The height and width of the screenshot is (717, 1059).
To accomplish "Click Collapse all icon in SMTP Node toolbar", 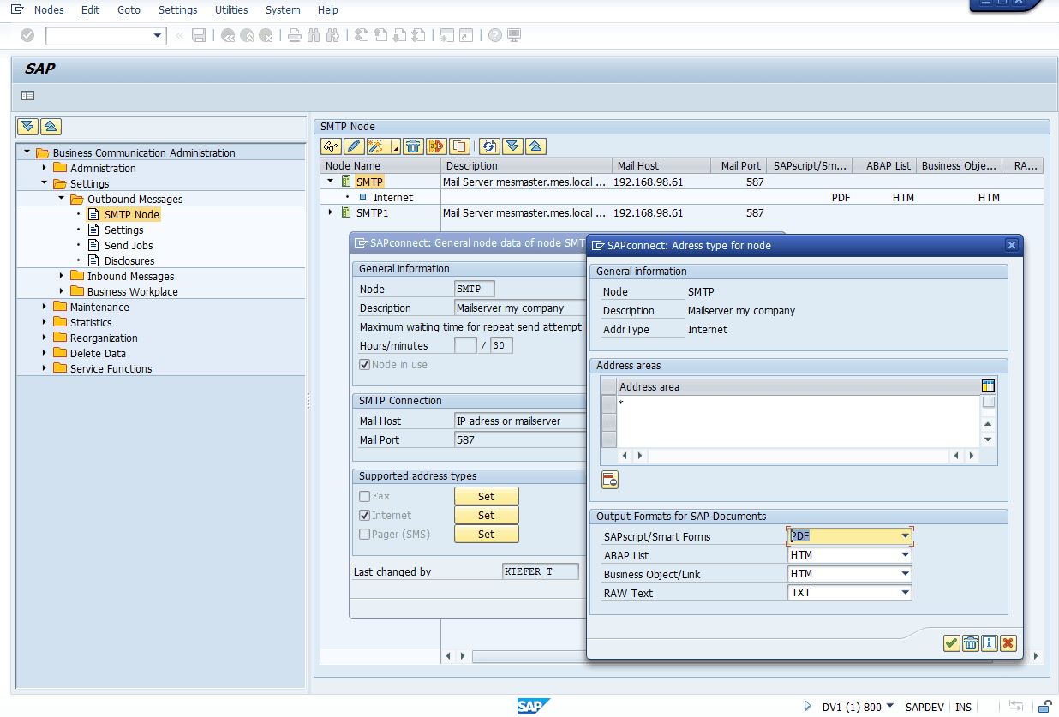I will coord(535,146).
